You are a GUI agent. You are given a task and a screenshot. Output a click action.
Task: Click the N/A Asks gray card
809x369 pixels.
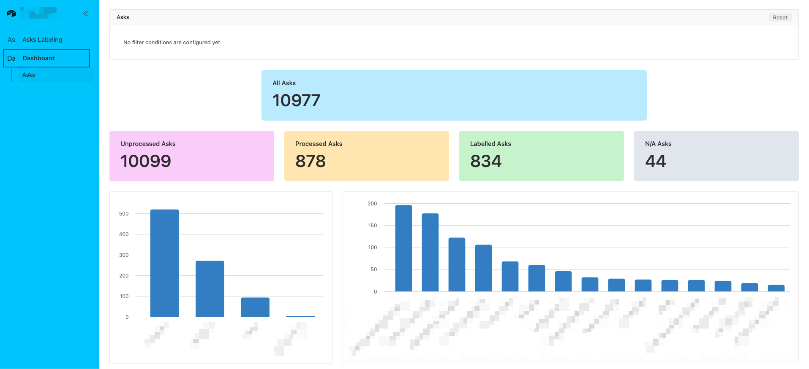click(716, 156)
